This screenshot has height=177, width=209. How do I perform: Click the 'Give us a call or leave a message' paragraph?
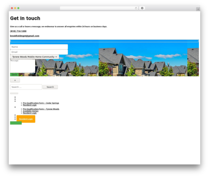59,26
